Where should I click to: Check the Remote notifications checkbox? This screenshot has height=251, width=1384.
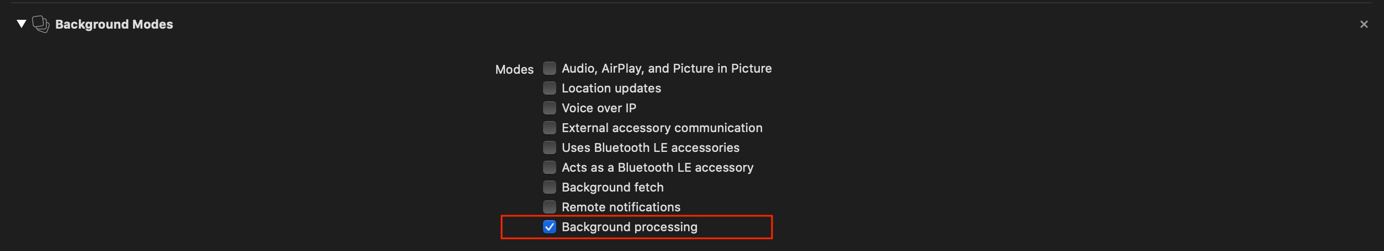(x=549, y=207)
